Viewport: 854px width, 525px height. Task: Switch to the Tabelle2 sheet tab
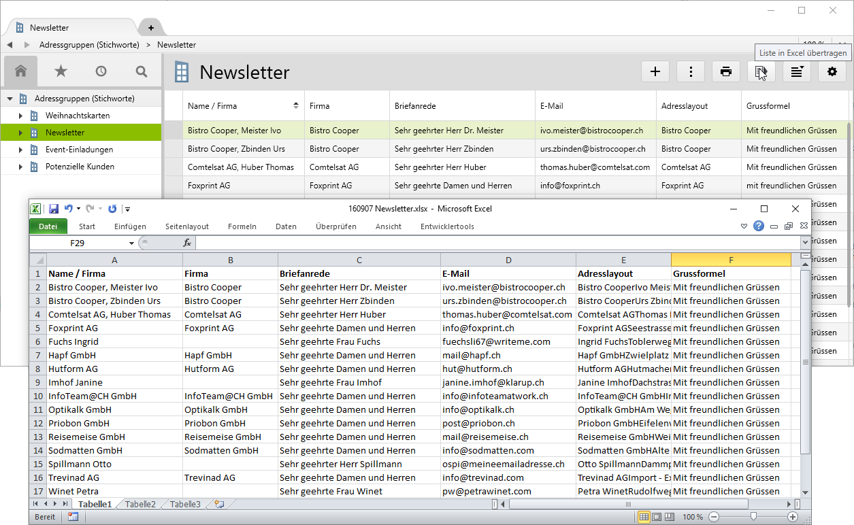(140, 504)
